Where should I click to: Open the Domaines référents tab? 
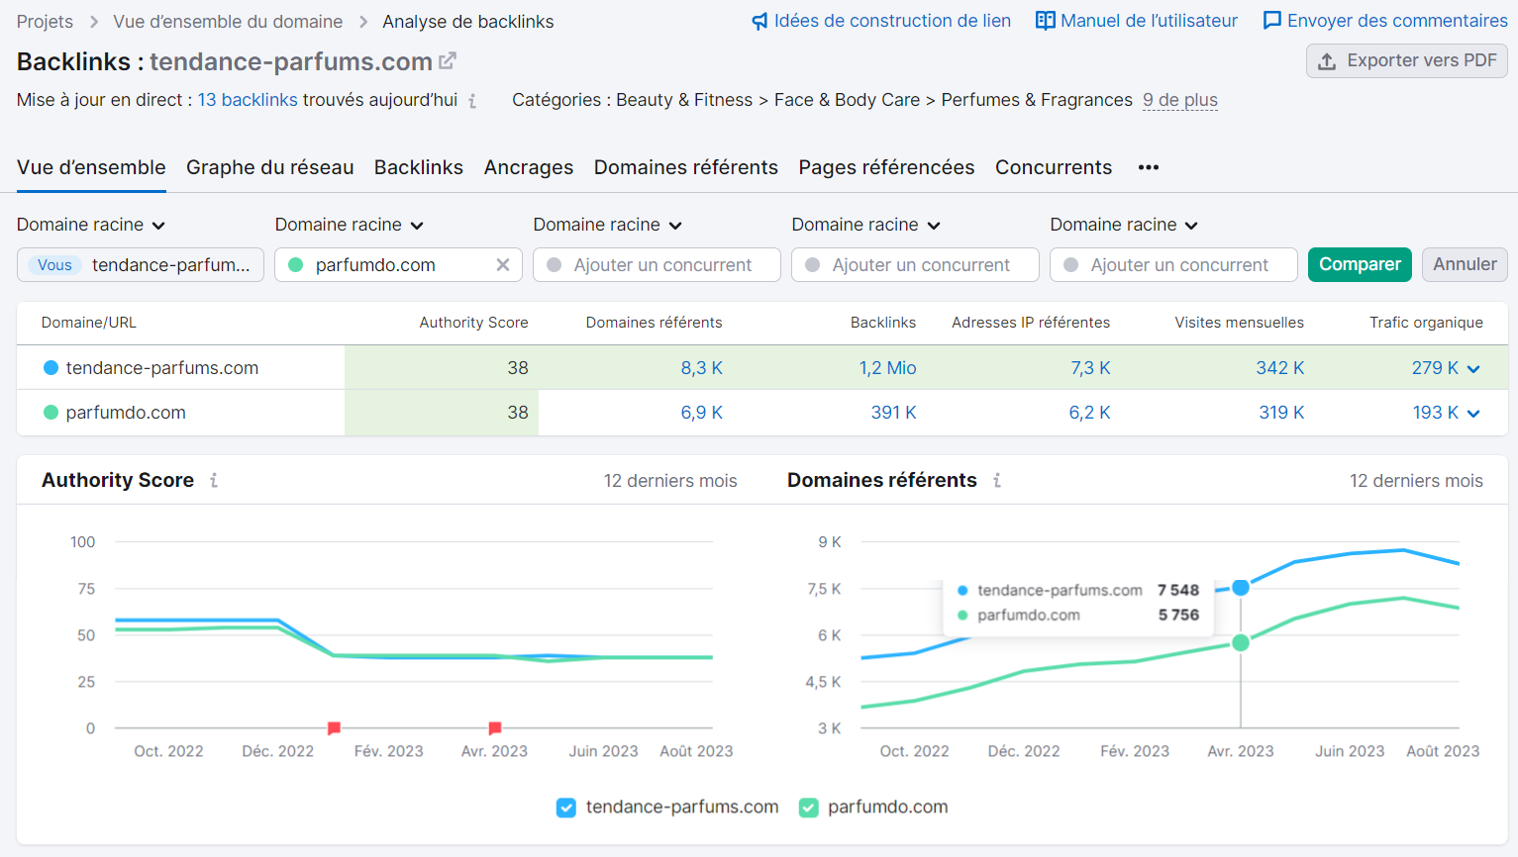[686, 167]
